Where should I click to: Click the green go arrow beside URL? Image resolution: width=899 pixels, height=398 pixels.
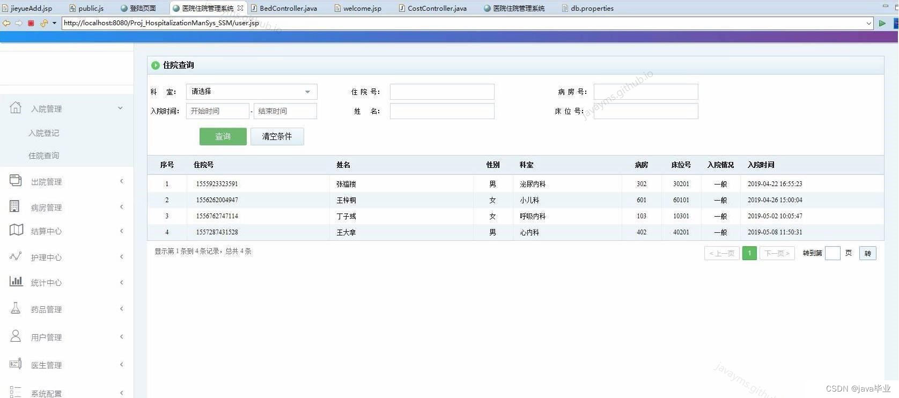pos(882,23)
